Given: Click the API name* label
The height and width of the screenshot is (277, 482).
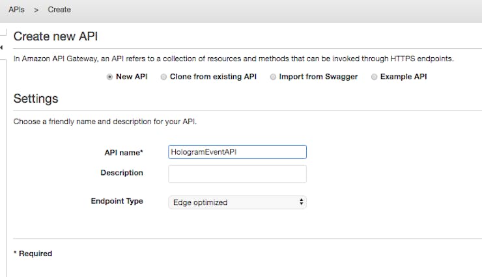Looking at the screenshot, I should (124, 152).
